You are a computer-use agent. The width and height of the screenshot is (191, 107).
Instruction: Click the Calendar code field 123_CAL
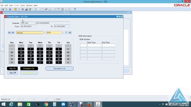[x=27, y=23]
